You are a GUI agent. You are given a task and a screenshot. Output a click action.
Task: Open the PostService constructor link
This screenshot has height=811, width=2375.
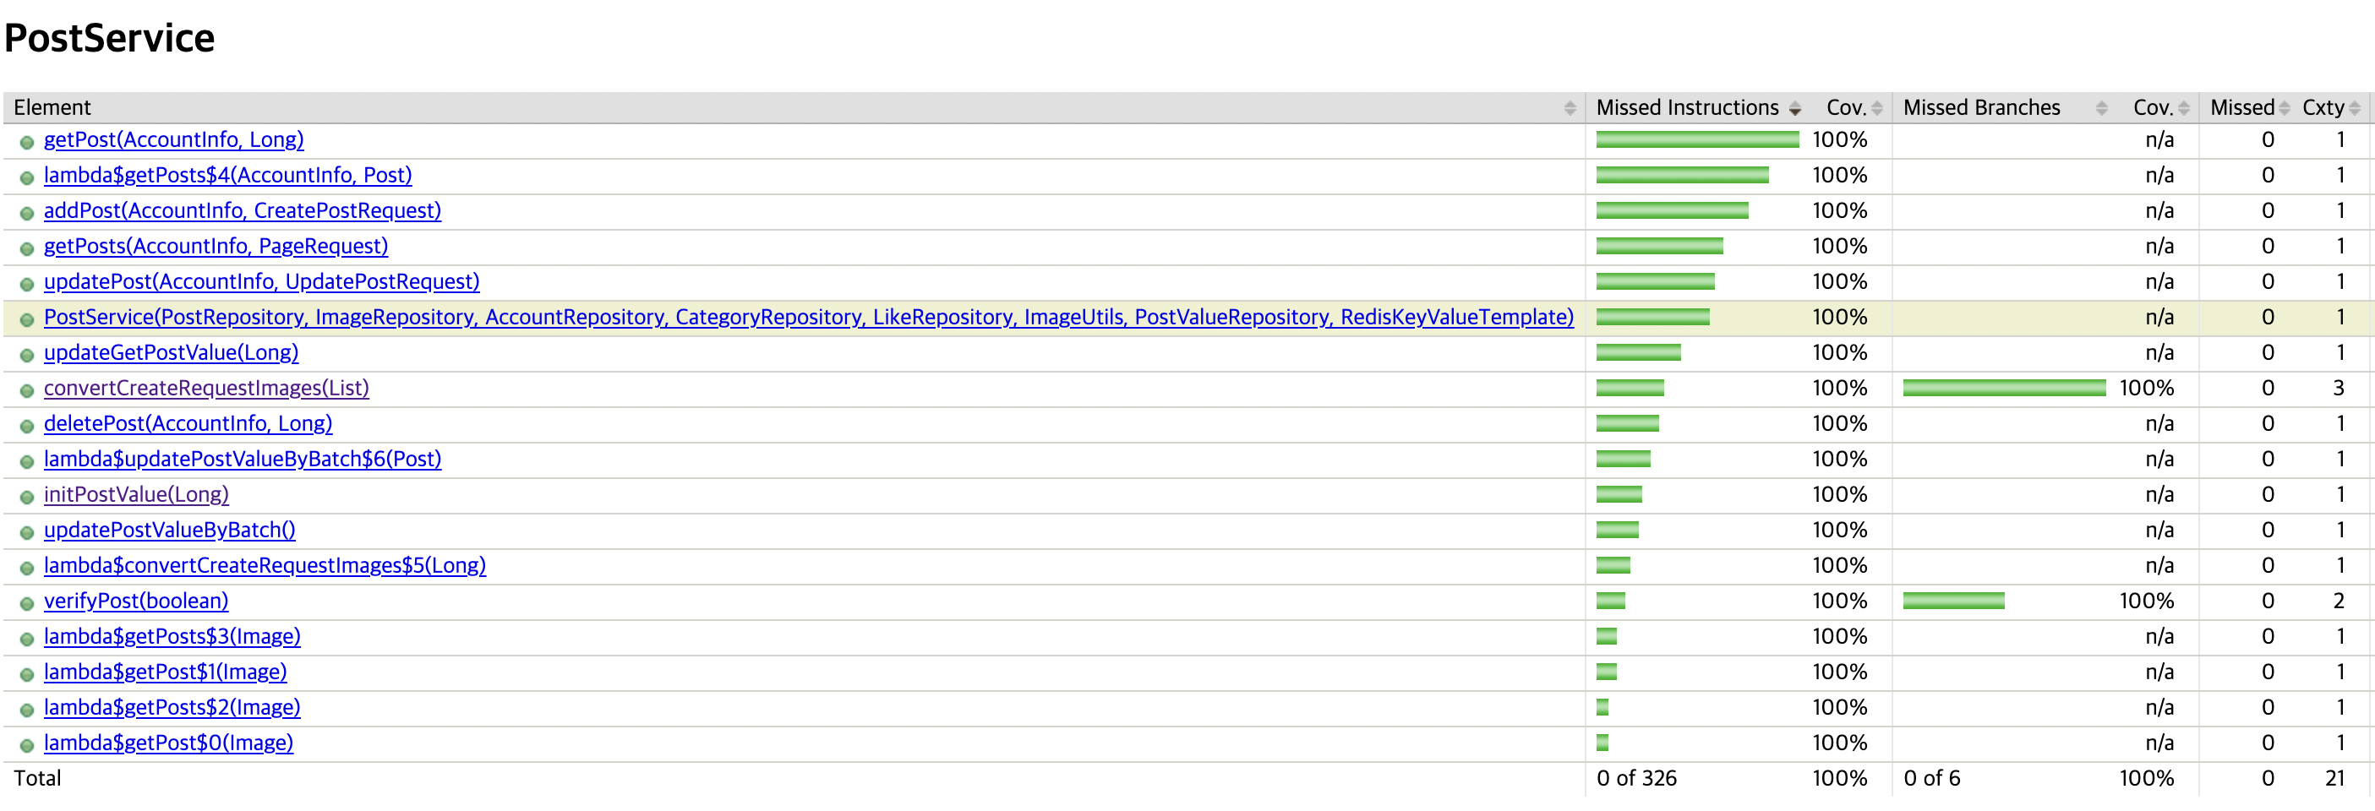(x=809, y=317)
